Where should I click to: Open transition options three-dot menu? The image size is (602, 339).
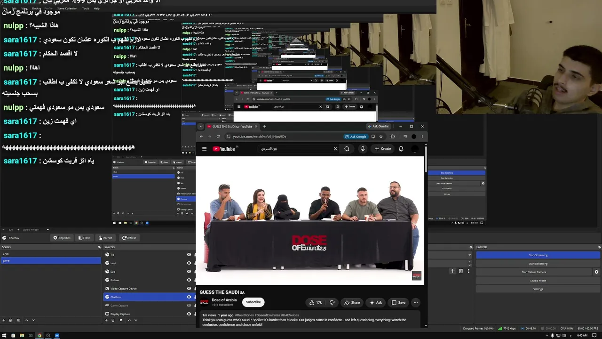pyautogui.click(x=468, y=271)
